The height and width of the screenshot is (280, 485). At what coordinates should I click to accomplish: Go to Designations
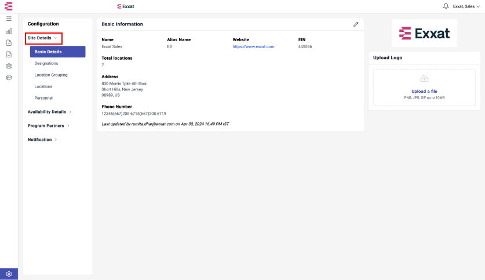[x=46, y=63]
